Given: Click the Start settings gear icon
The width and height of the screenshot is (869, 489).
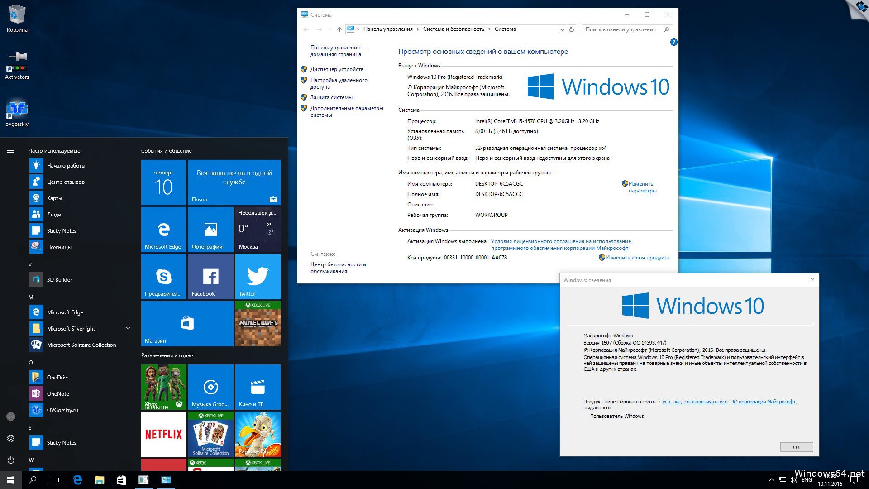Looking at the screenshot, I should (11, 438).
